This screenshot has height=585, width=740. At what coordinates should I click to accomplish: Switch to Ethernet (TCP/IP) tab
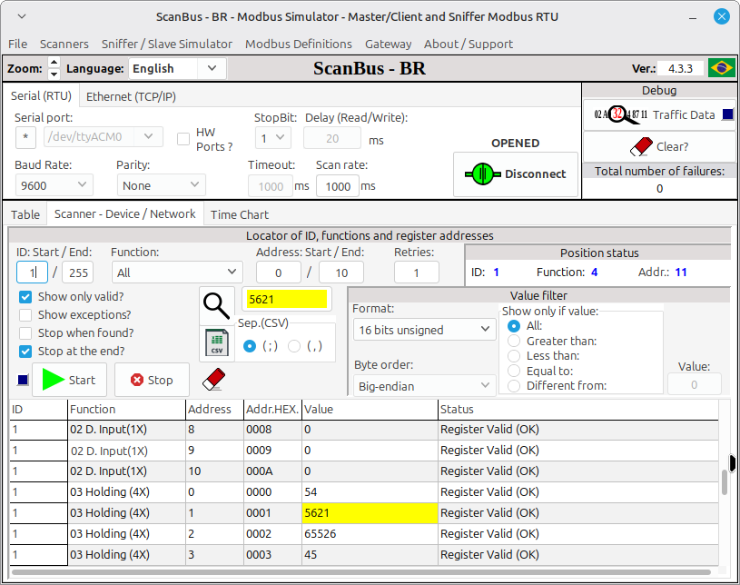point(131,97)
